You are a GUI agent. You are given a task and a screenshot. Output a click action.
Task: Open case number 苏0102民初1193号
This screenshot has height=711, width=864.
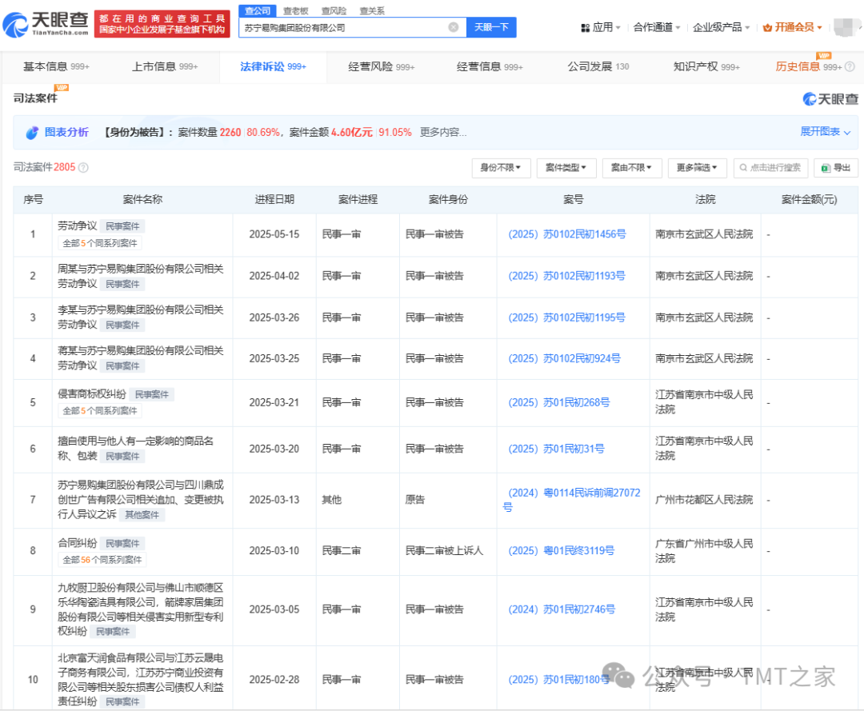click(566, 277)
